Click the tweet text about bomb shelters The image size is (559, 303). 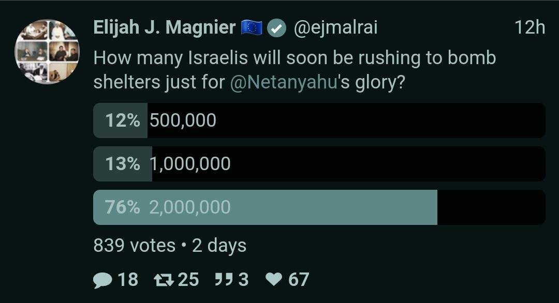click(x=294, y=58)
